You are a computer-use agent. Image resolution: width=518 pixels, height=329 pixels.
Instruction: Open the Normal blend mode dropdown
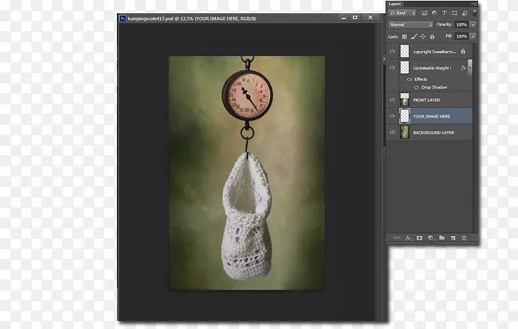click(x=410, y=24)
